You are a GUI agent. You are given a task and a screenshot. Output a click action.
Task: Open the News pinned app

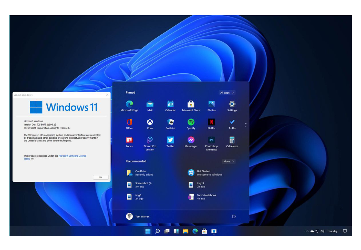129,142
